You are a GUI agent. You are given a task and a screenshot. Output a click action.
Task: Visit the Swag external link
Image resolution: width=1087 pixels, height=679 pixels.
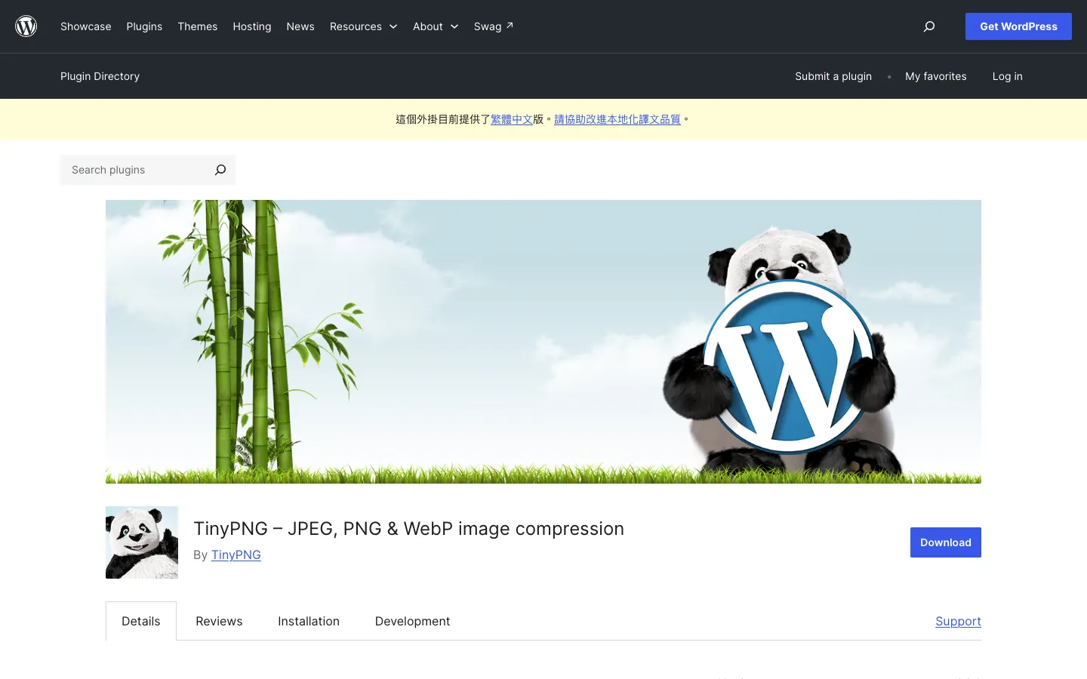494,26
